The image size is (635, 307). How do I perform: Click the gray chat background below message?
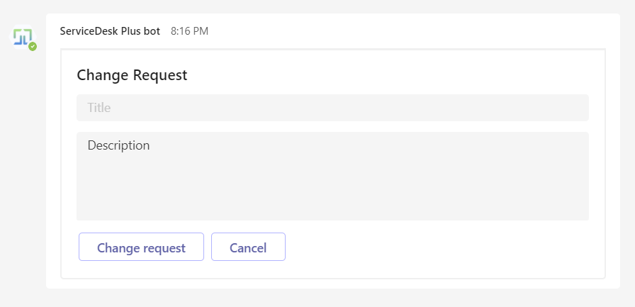319,298
